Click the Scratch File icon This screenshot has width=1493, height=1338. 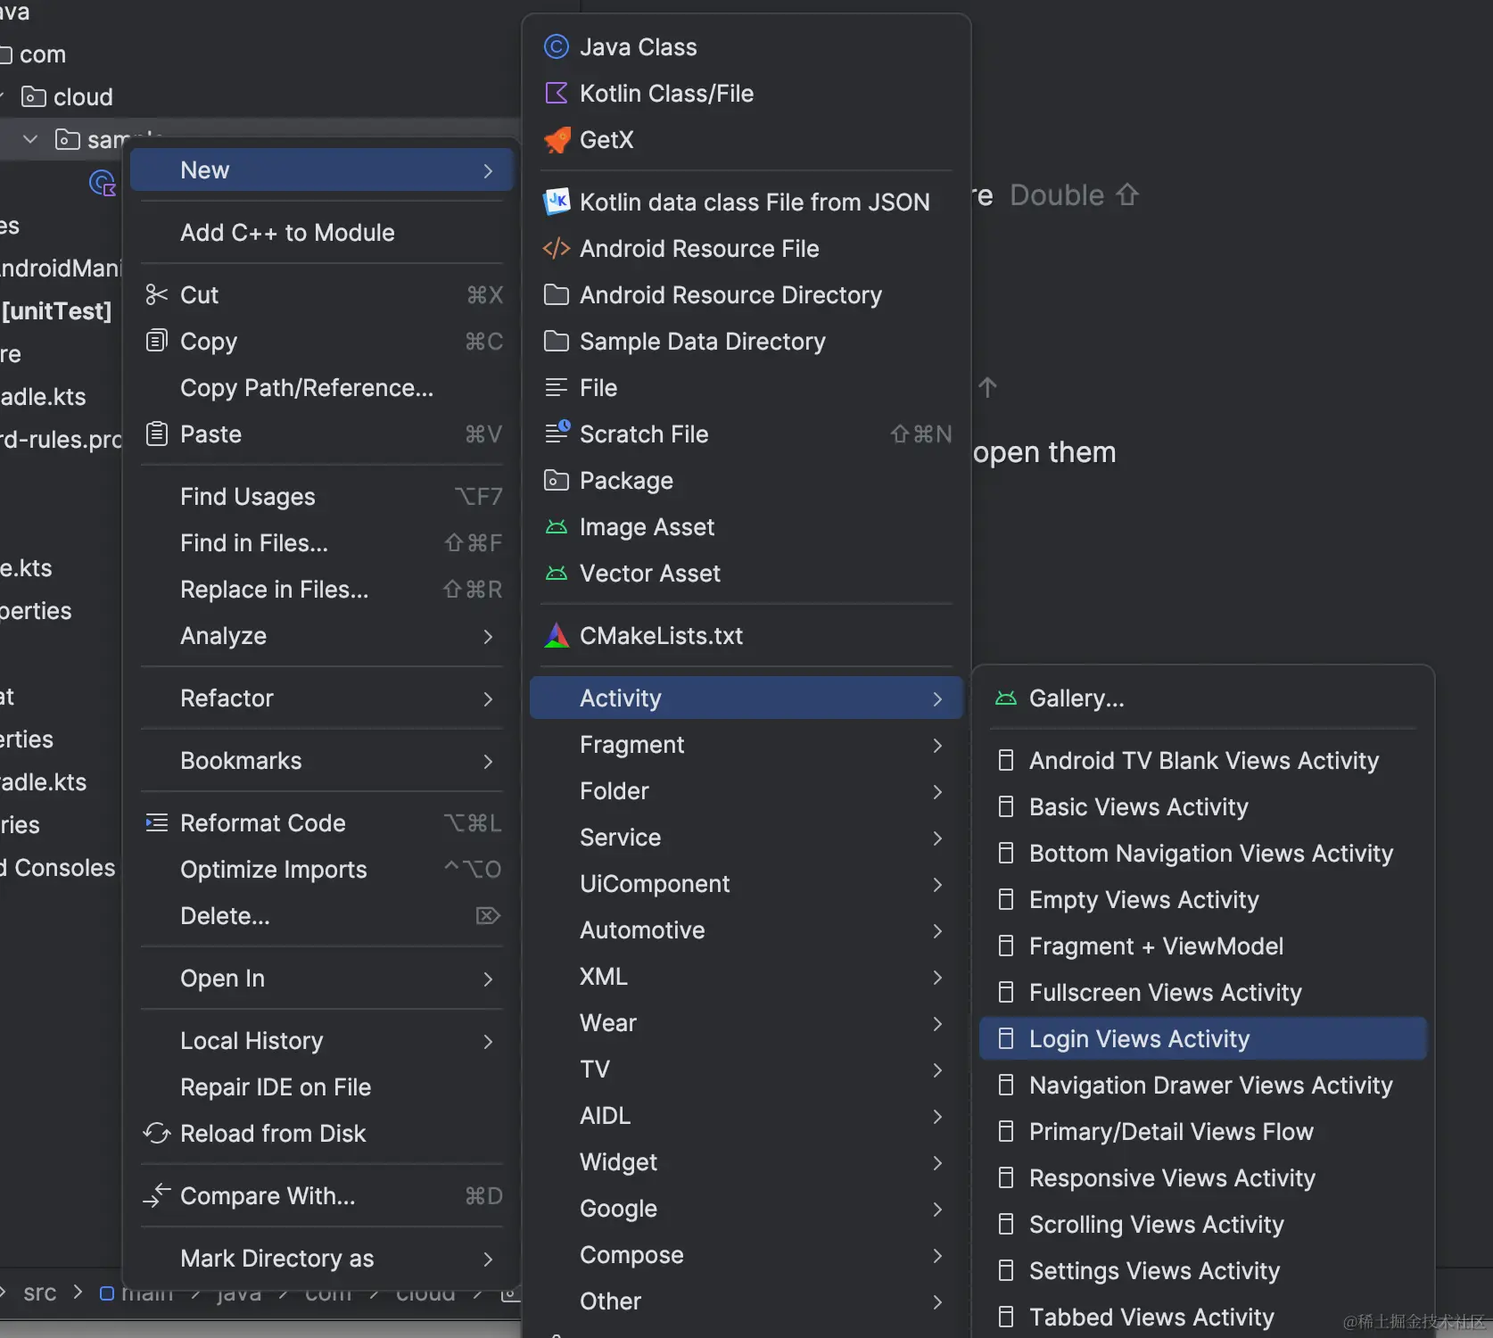point(557,433)
